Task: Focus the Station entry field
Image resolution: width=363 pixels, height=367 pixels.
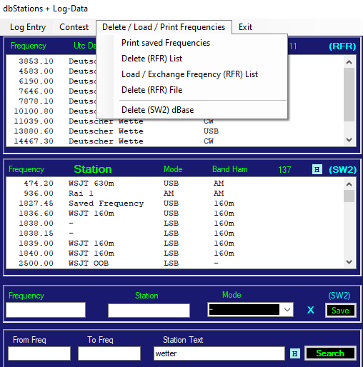Action: [149, 311]
